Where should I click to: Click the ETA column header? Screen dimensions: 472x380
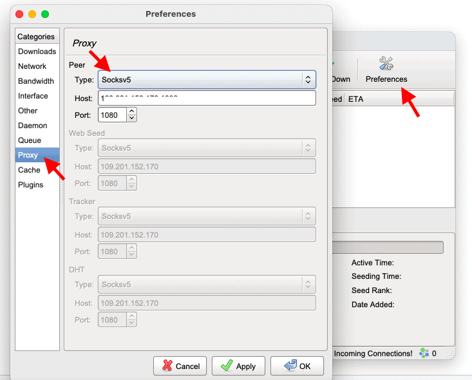[x=399, y=99]
